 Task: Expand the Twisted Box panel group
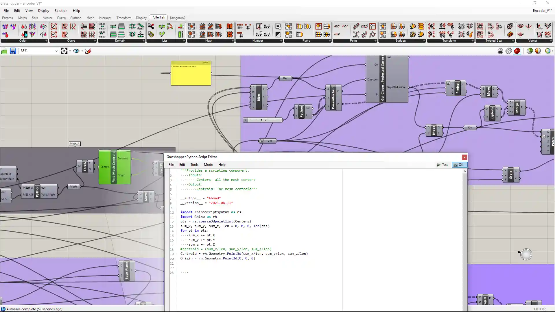(513, 41)
